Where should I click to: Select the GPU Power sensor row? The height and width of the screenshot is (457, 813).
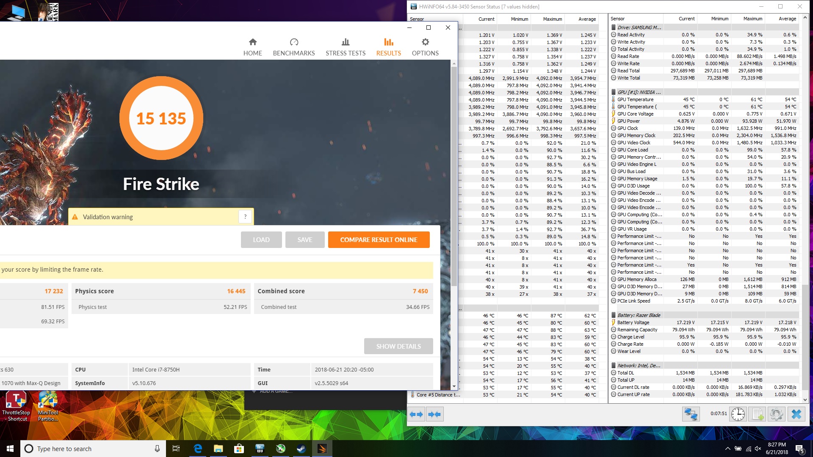(704, 121)
